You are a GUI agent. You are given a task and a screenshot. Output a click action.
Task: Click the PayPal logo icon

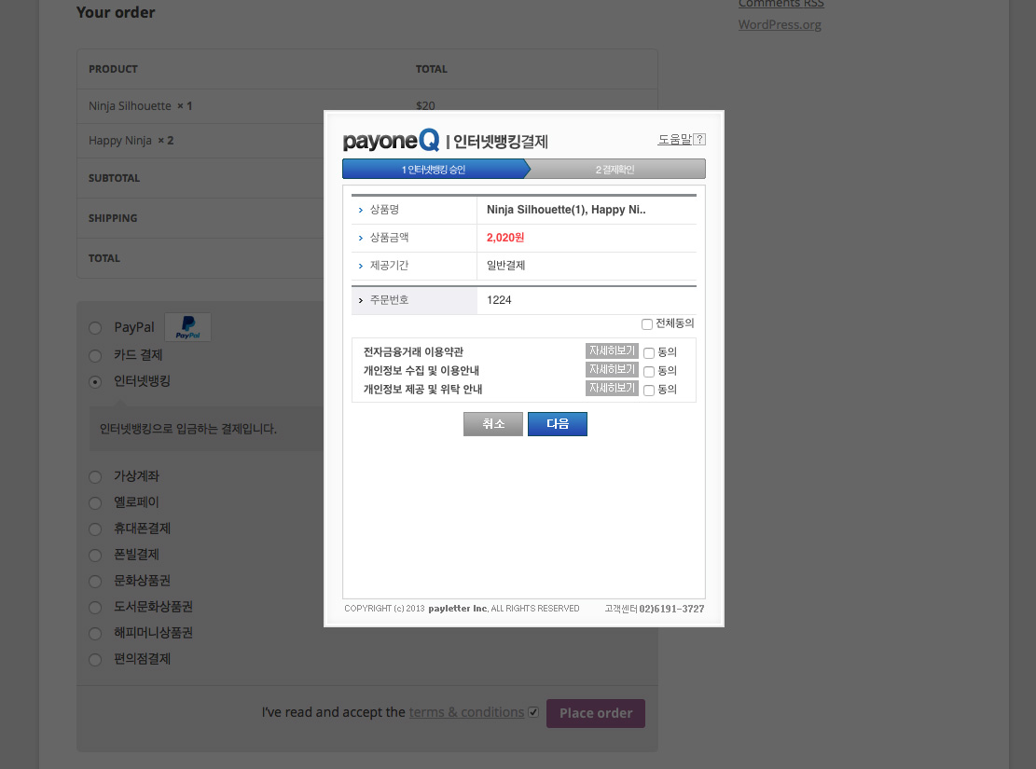click(187, 327)
